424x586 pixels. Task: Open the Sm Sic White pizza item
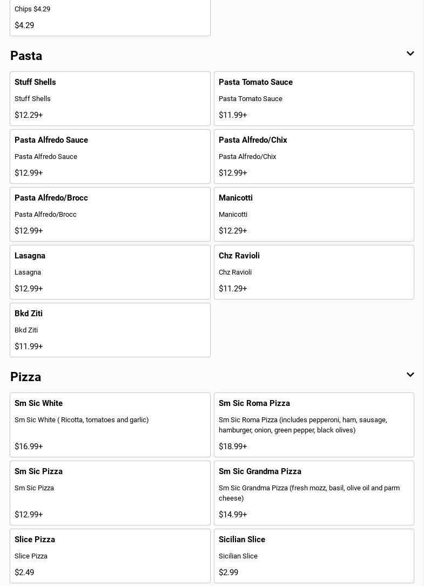110,425
